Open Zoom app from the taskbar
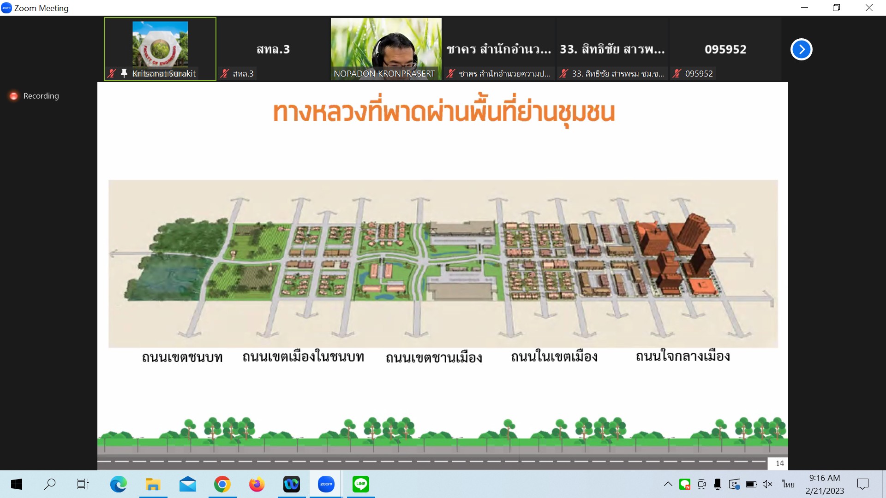The height and width of the screenshot is (498, 886). [x=326, y=484]
